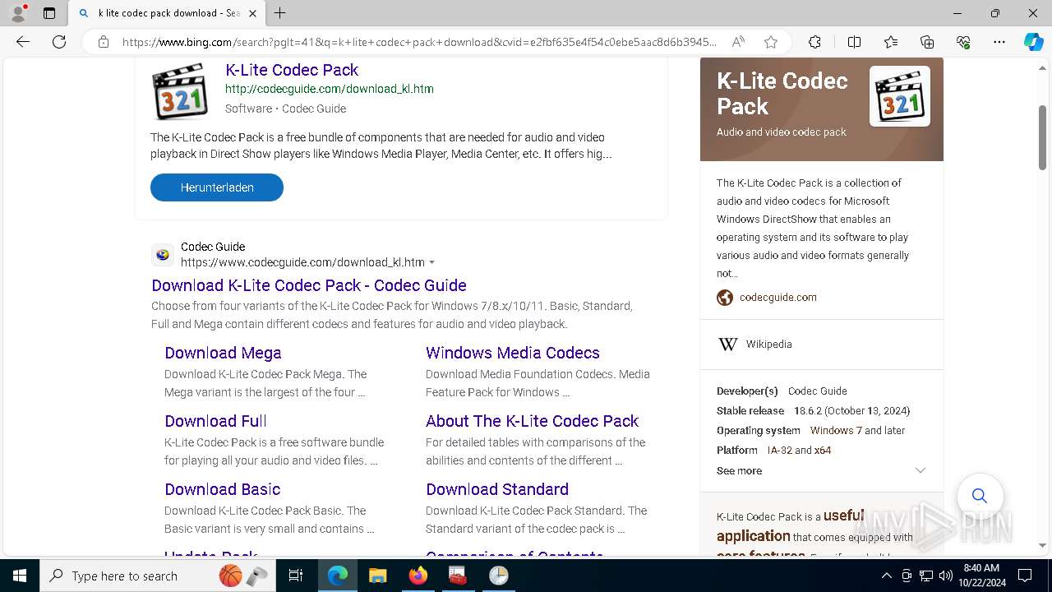The height and width of the screenshot is (592, 1052).
Task: Open browser Extensions icon
Action: 814,42
